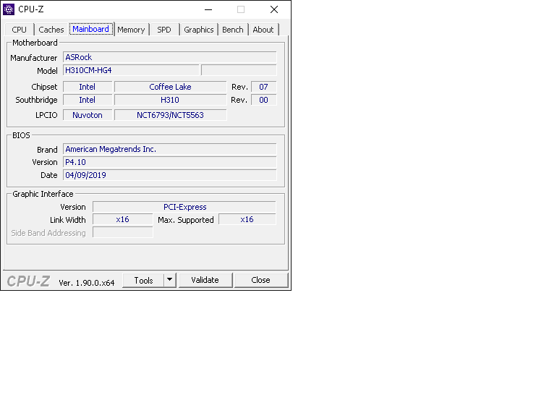The image size is (544, 408).
Task: Select the Chipset vendor Intel value
Action: (88, 87)
